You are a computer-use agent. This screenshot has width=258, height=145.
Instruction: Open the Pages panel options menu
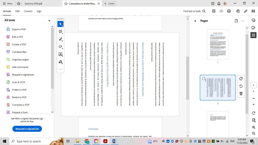(243, 21)
